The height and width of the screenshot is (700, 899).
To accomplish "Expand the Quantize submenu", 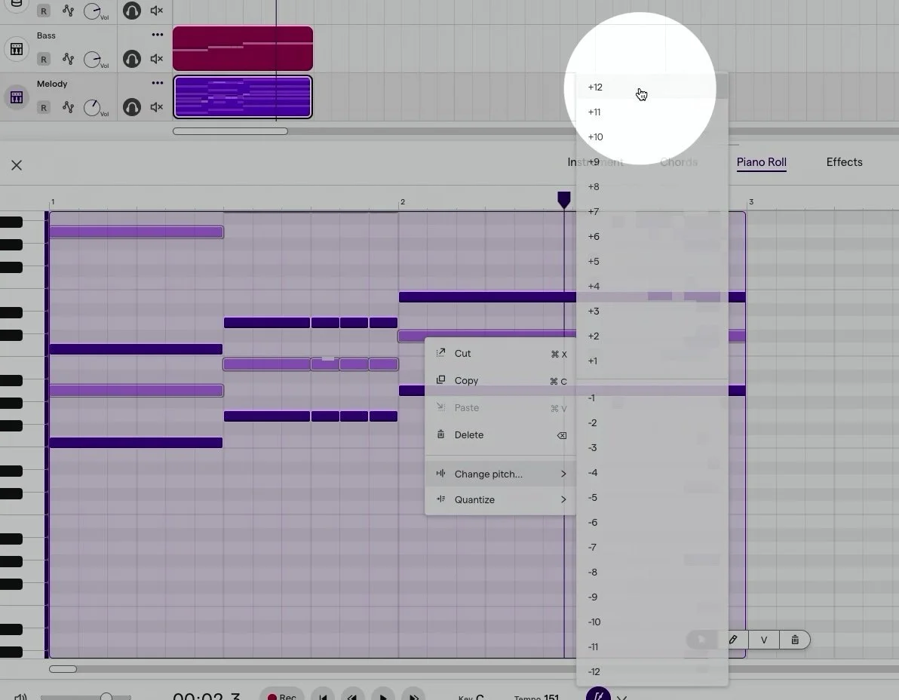I will pos(500,499).
